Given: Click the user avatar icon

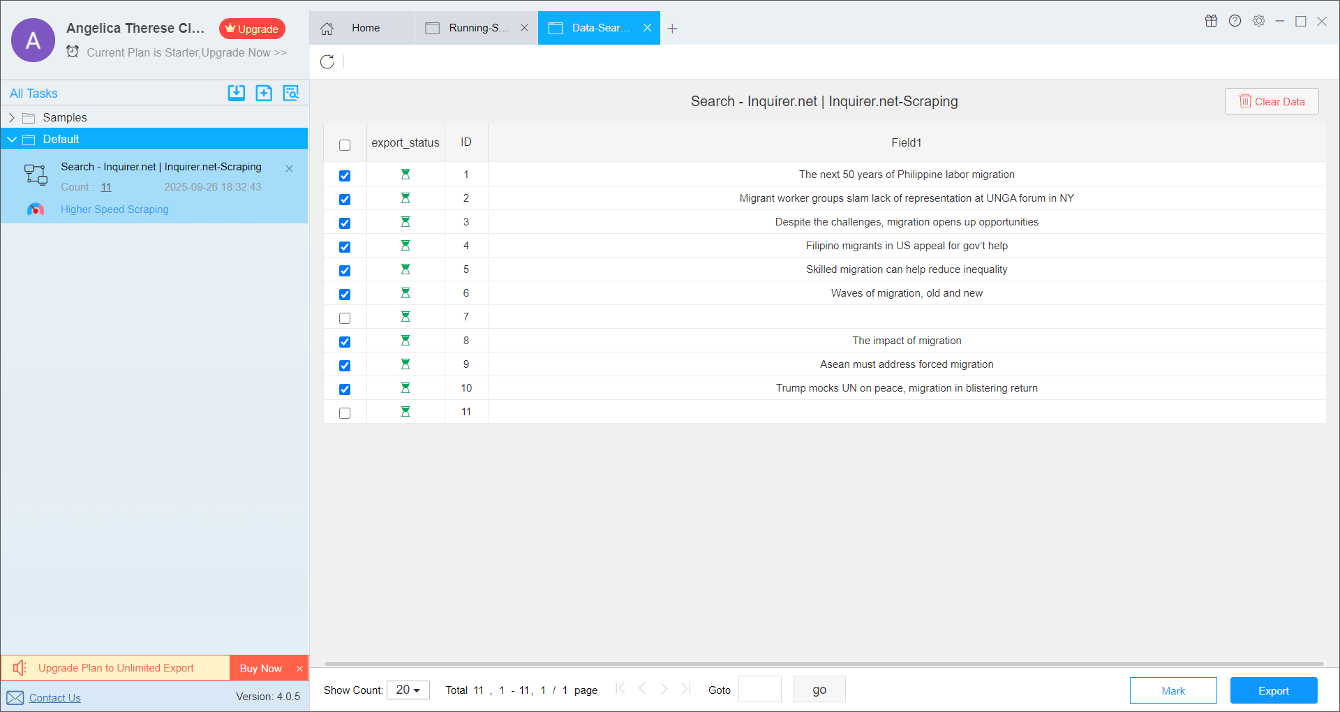Looking at the screenshot, I should (33, 40).
